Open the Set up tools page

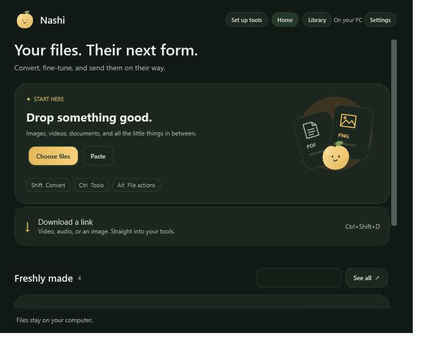(246, 20)
